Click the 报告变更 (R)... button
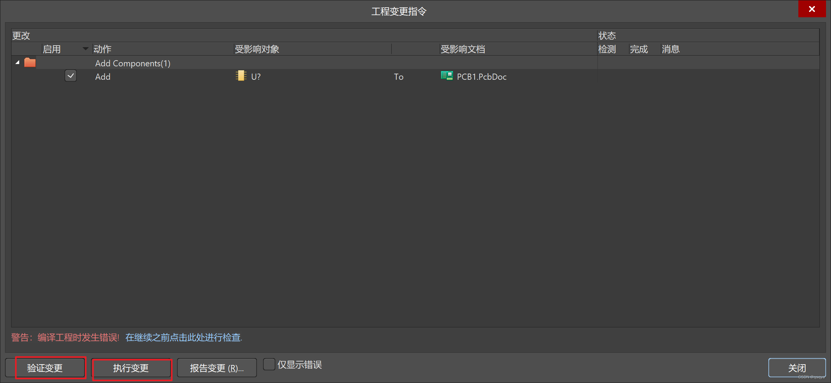The width and height of the screenshot is (831, 383). click(x=217, y=368)
